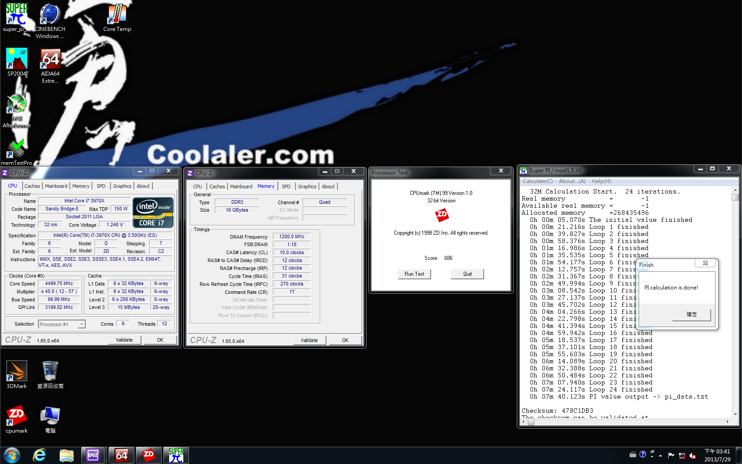Image resolution: width=742 pixels, height=464 pixels.
Task: Switch to CPU tab in right CPU-Z
Action: [197, 186]
